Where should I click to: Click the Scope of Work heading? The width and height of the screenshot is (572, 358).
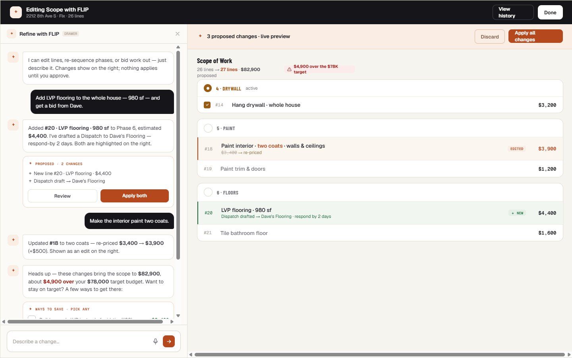tap(214, 61)
